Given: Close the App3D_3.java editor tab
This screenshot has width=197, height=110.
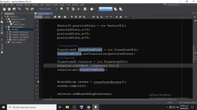Looking at the screenshot, I should 52,13.
